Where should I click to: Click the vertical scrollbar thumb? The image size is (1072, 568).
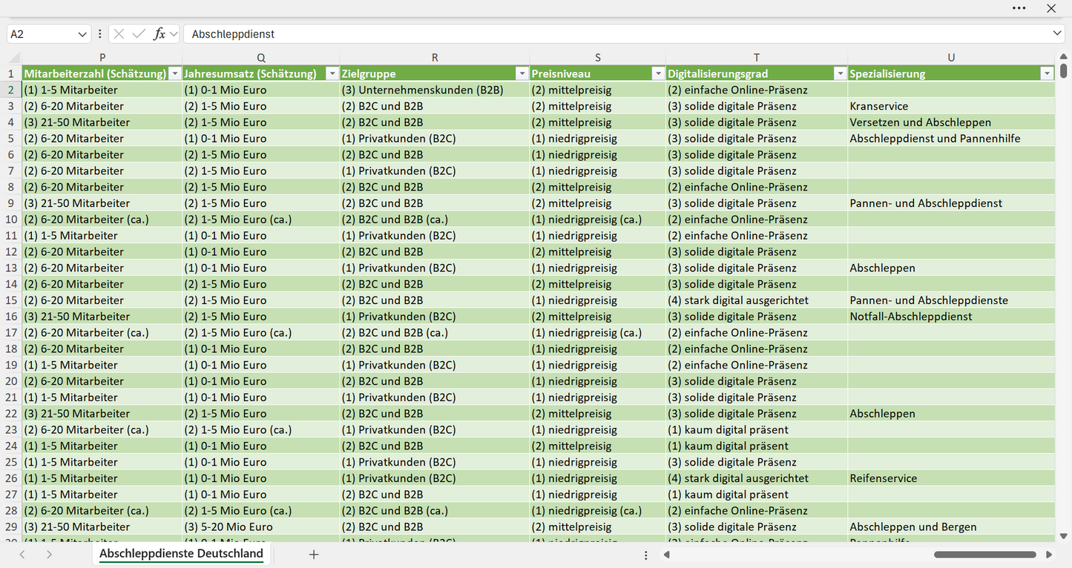[x=1064, y=70]
